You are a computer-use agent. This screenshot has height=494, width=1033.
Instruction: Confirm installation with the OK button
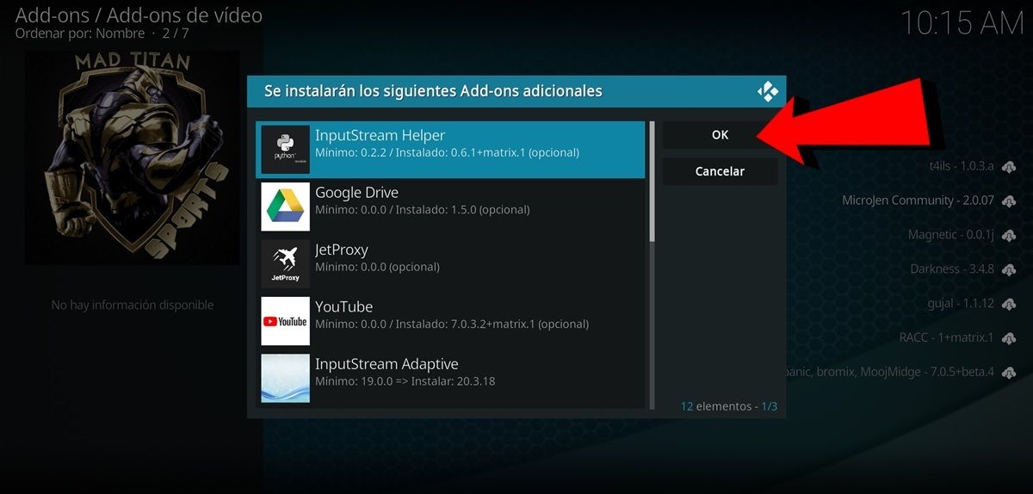click(x=720, y=135)
